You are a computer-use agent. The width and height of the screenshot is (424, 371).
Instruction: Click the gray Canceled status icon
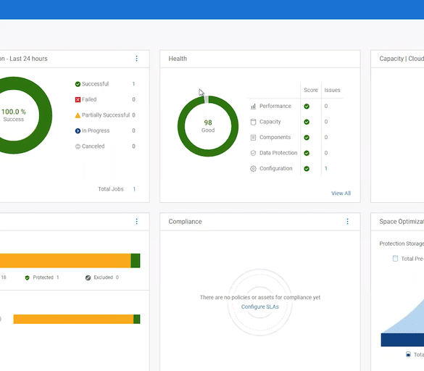[x=78, y=146]
